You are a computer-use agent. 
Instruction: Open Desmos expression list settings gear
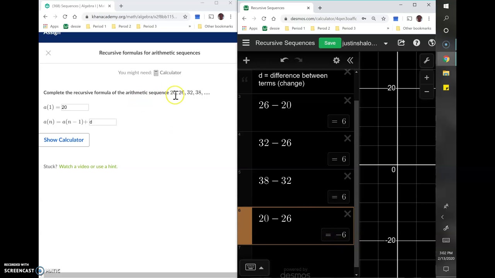click(336, 60)
